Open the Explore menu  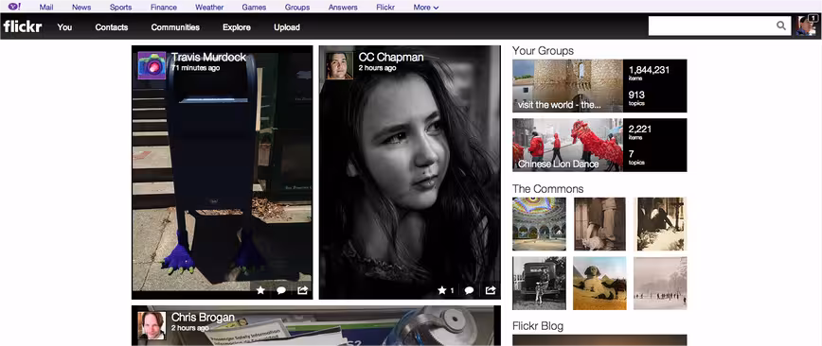coord(237,27)
